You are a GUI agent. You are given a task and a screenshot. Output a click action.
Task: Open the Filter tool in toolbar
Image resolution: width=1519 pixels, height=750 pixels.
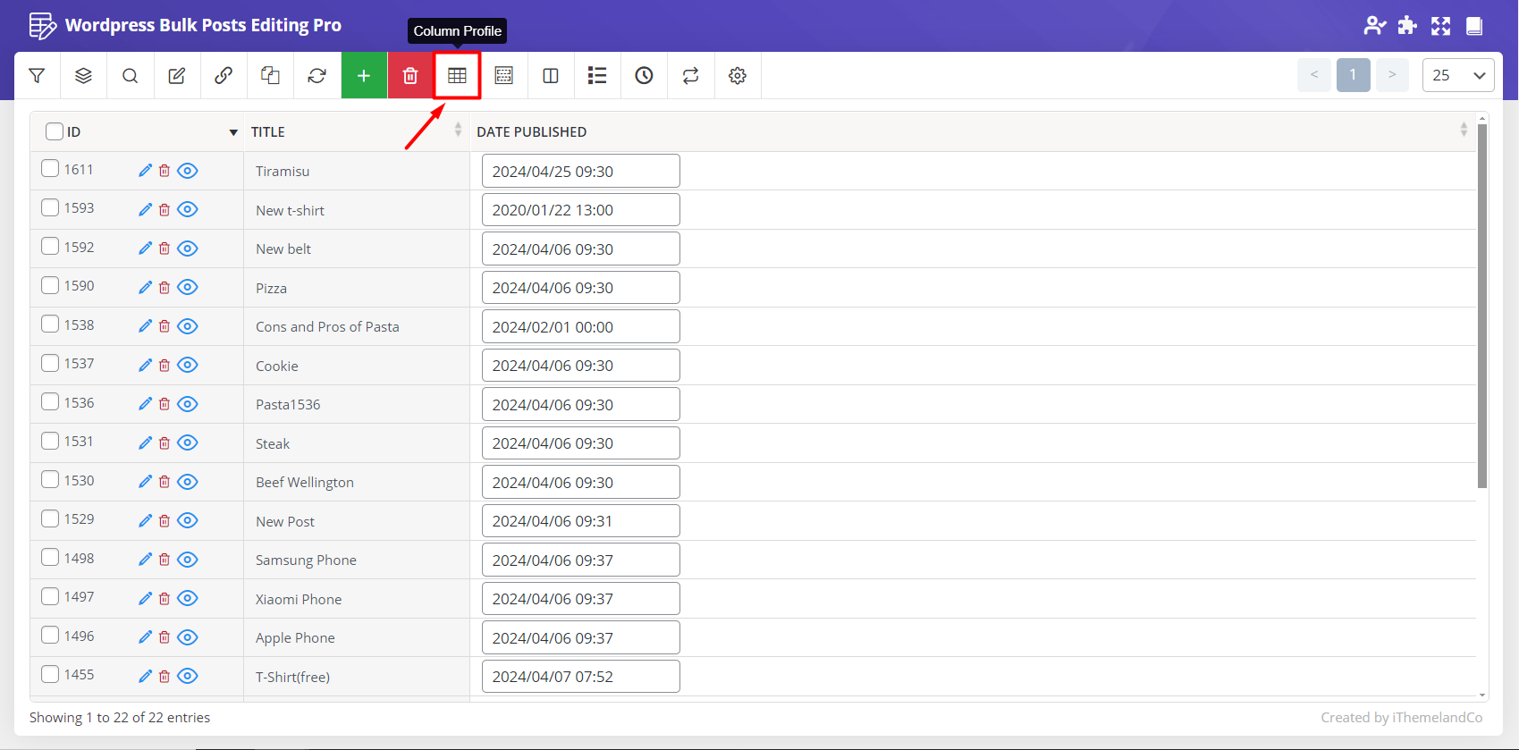click(x=38, y=76)
